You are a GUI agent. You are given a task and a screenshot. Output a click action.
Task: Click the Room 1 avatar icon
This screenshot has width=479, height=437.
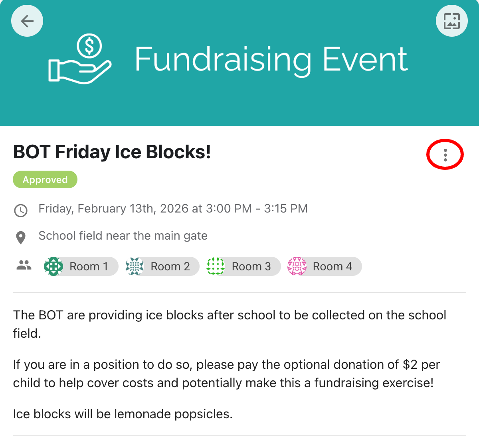(53, 266)
